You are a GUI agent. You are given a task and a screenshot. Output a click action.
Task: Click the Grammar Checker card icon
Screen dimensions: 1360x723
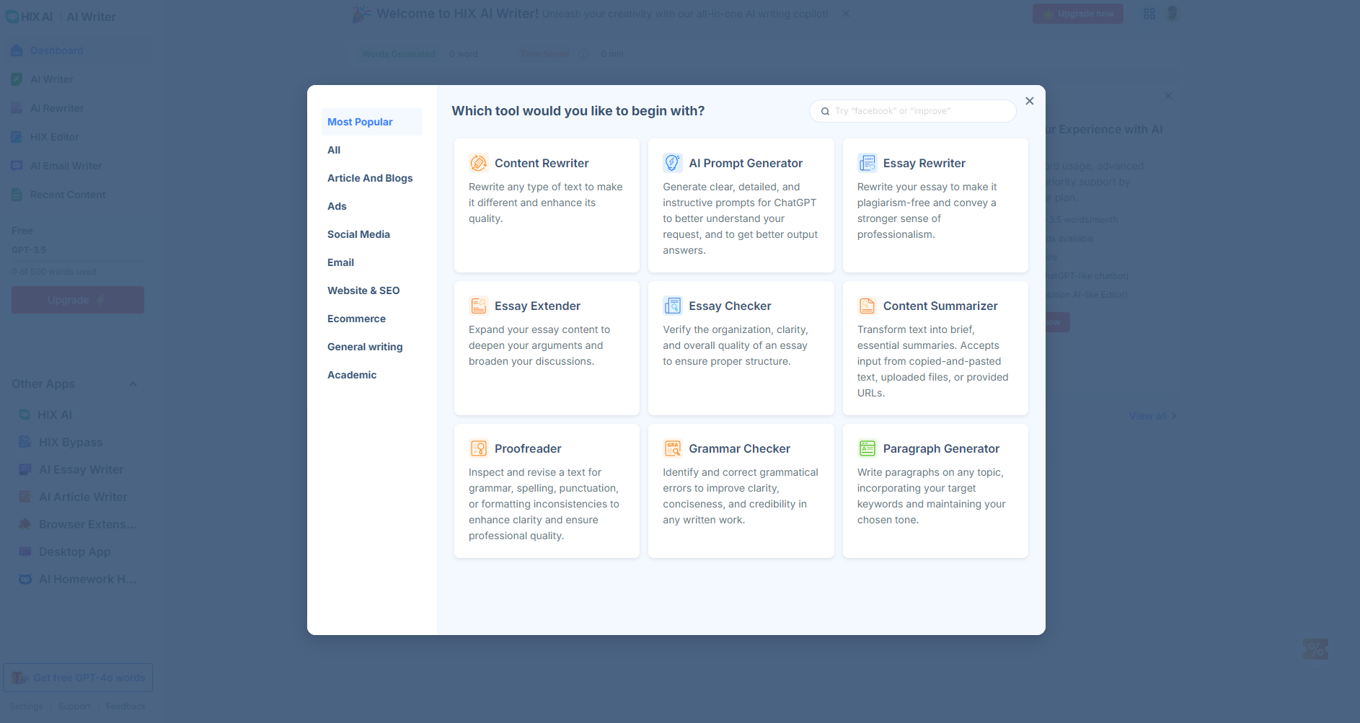click(672, 448)
